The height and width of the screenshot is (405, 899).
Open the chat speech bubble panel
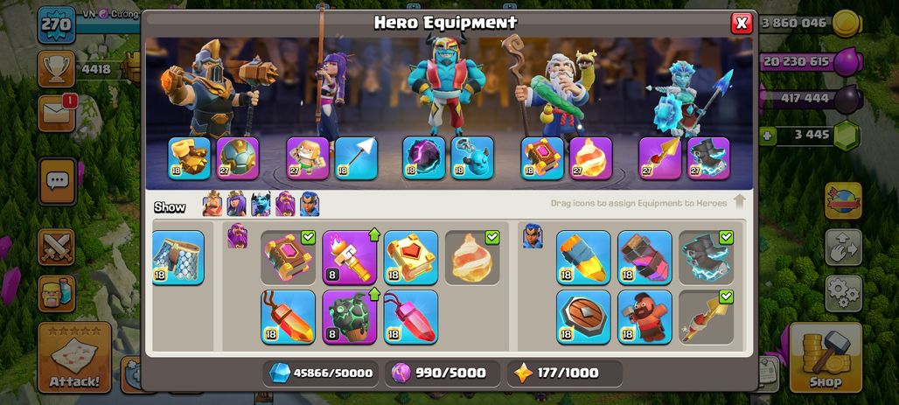point(58,182)
